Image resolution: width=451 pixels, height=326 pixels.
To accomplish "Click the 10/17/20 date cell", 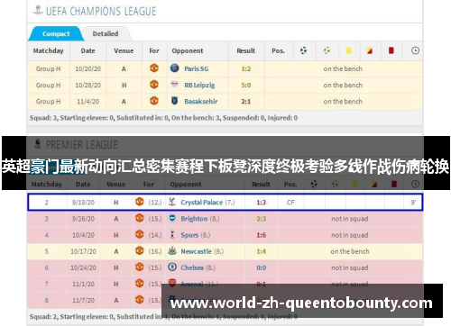I will (83, 251).
